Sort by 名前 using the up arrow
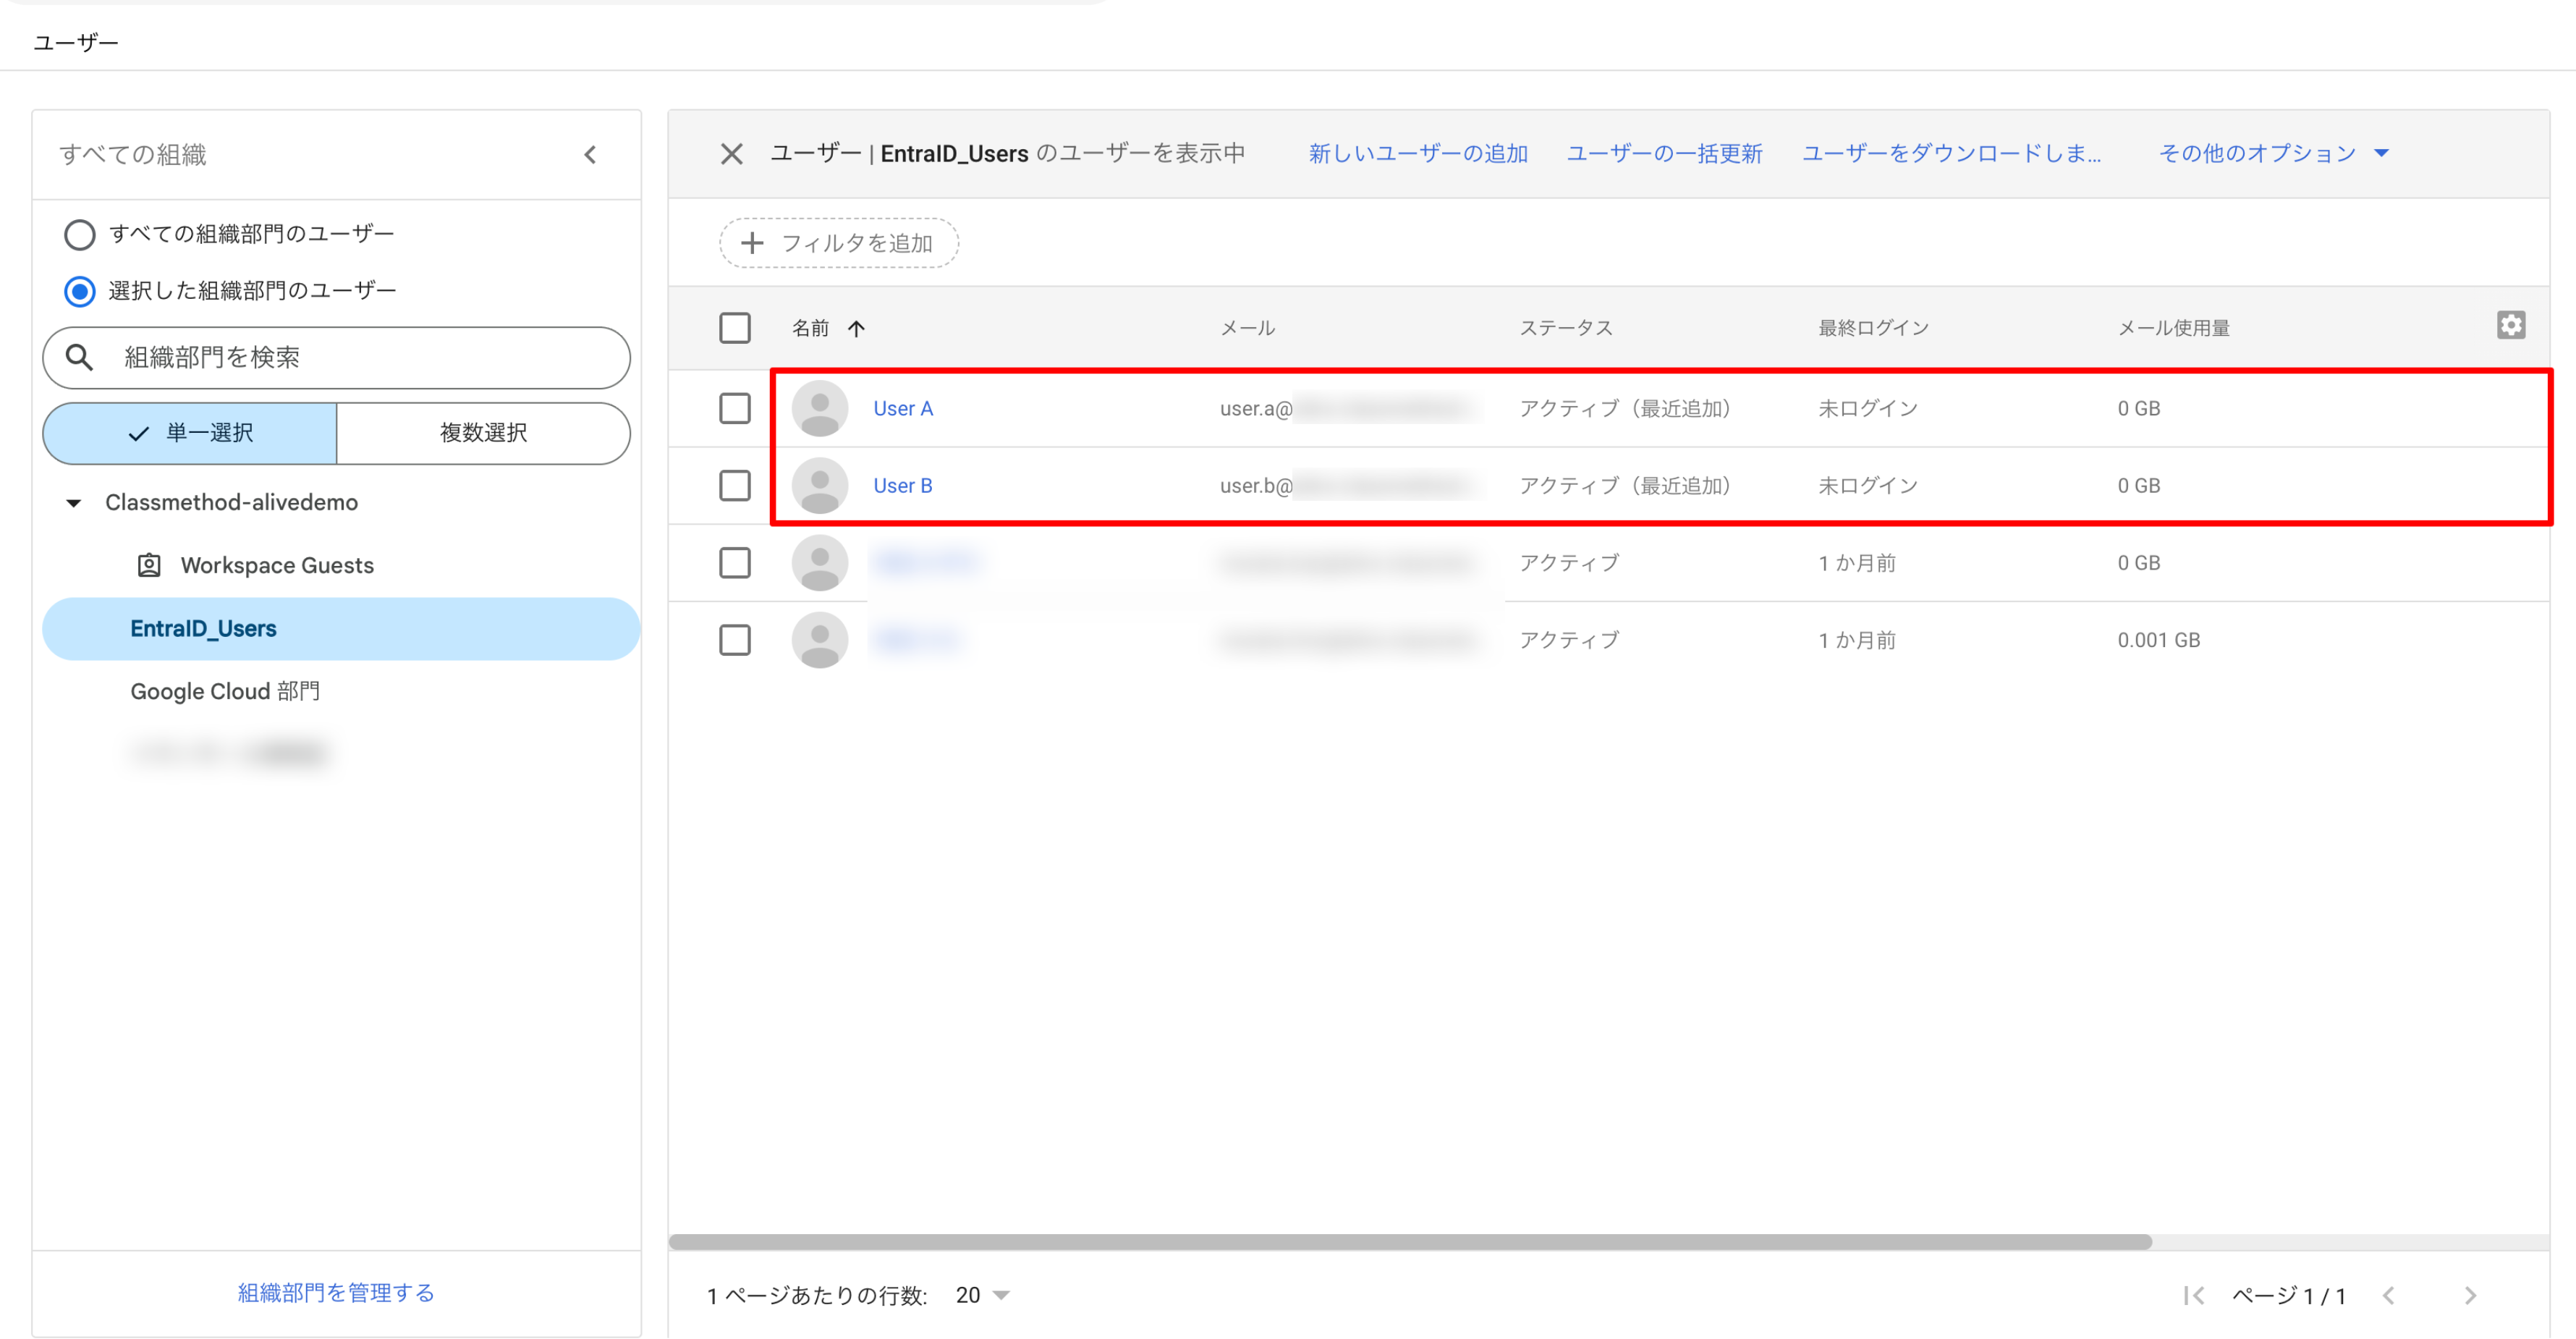The image size is (2576, 1339). [857, 328]
